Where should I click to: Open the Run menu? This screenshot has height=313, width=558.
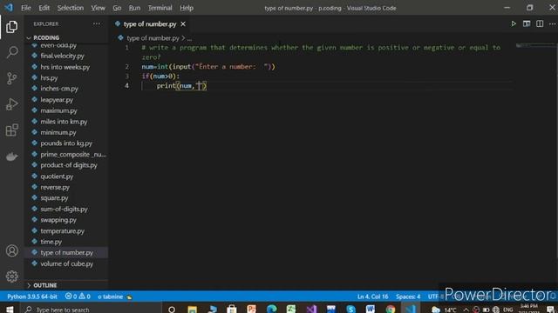134,8
